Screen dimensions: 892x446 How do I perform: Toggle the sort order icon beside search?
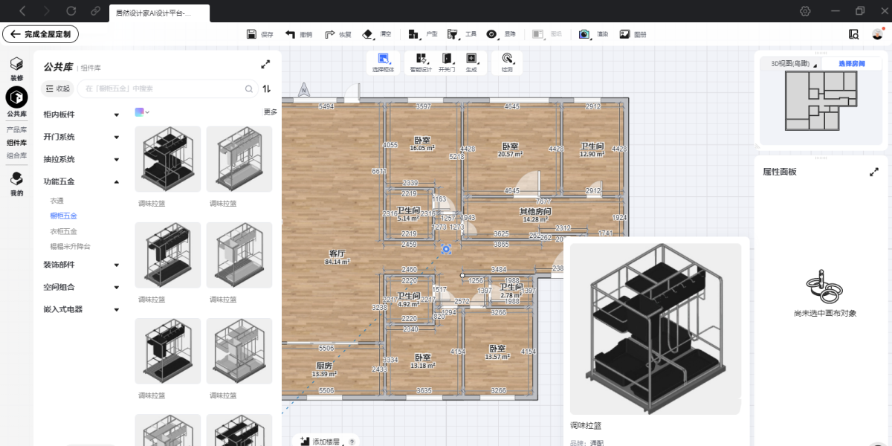pyautogui.click(x=267, y=88)
